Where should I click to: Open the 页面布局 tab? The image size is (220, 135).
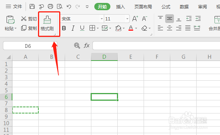143,7
